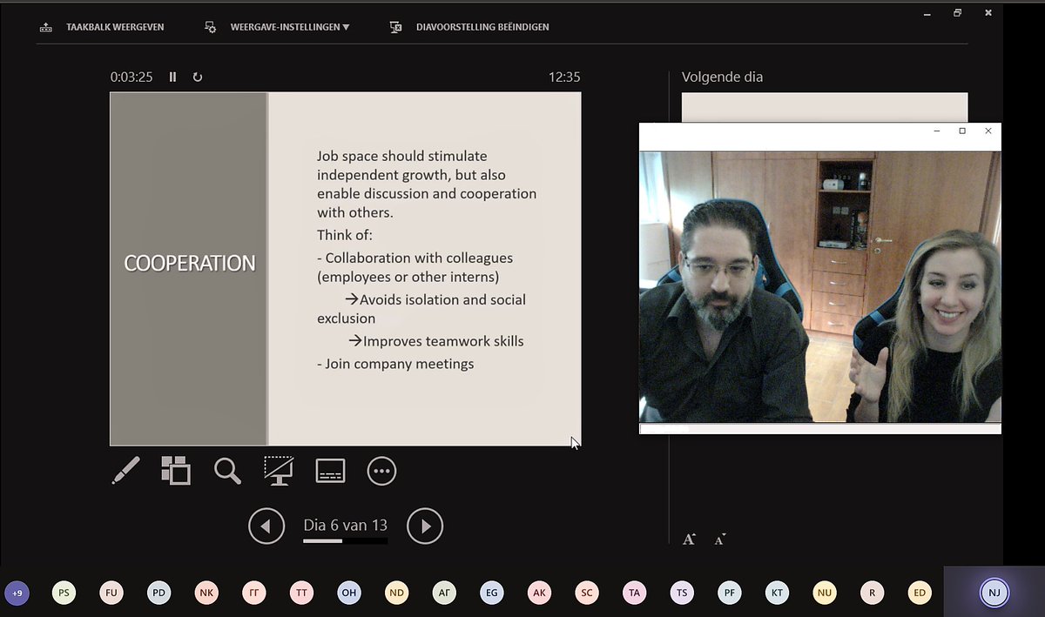
Task: Select the NJ self-view tile
Action: pyautogui.click(x=994, y=592)
